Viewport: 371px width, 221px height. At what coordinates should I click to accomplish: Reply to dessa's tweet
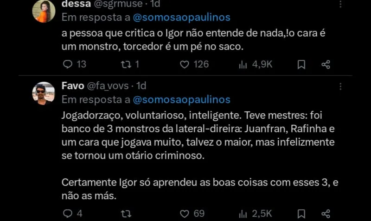coord(68,64)
